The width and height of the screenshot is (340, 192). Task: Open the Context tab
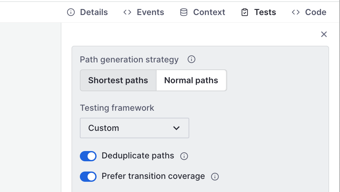209,12
